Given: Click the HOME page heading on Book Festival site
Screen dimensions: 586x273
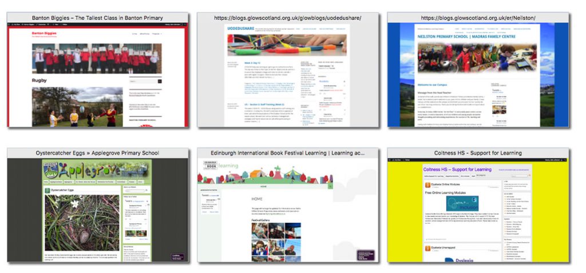Looking at the screenshot, I should point(257,199).
